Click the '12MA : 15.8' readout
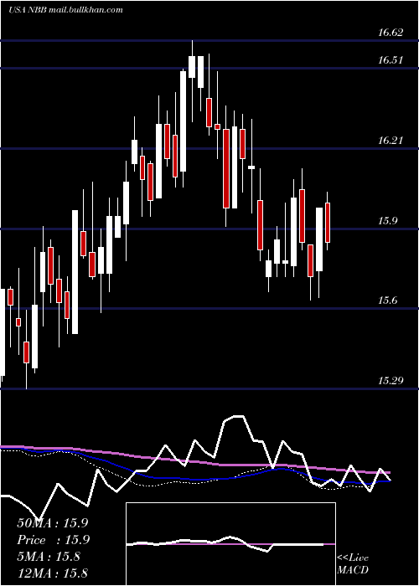Screen dimensions: 419x586 click(52, 573)
